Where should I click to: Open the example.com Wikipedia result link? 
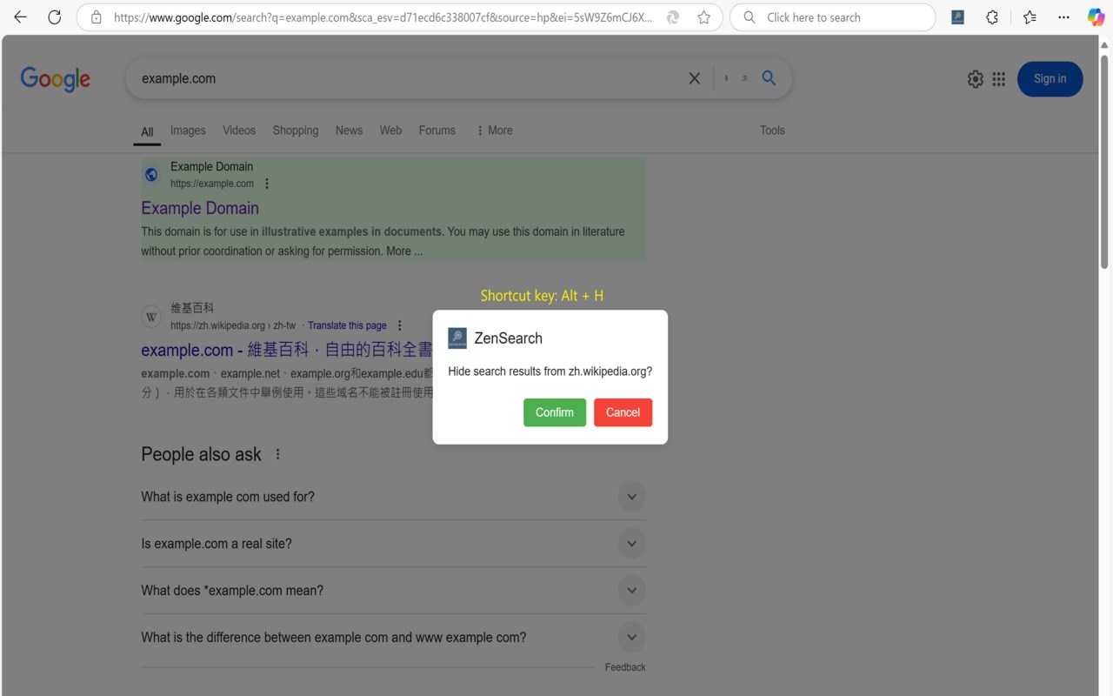click(x=287, y=350)
